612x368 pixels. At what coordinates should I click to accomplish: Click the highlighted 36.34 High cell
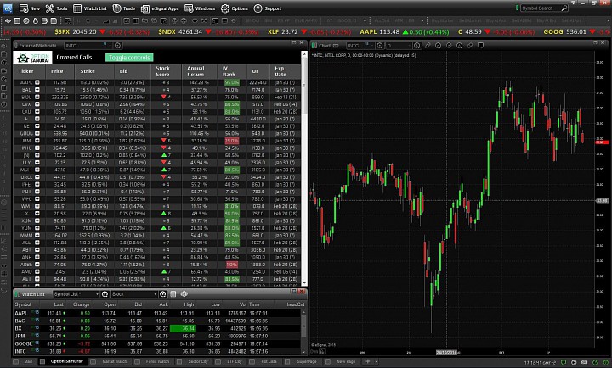(183, 328)
